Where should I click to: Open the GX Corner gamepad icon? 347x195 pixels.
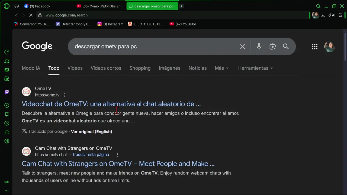[x=17, y=6]
